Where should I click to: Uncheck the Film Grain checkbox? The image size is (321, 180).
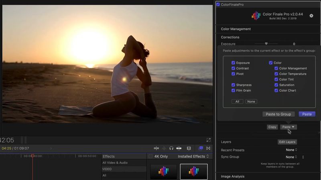click(x=233, y=90)
